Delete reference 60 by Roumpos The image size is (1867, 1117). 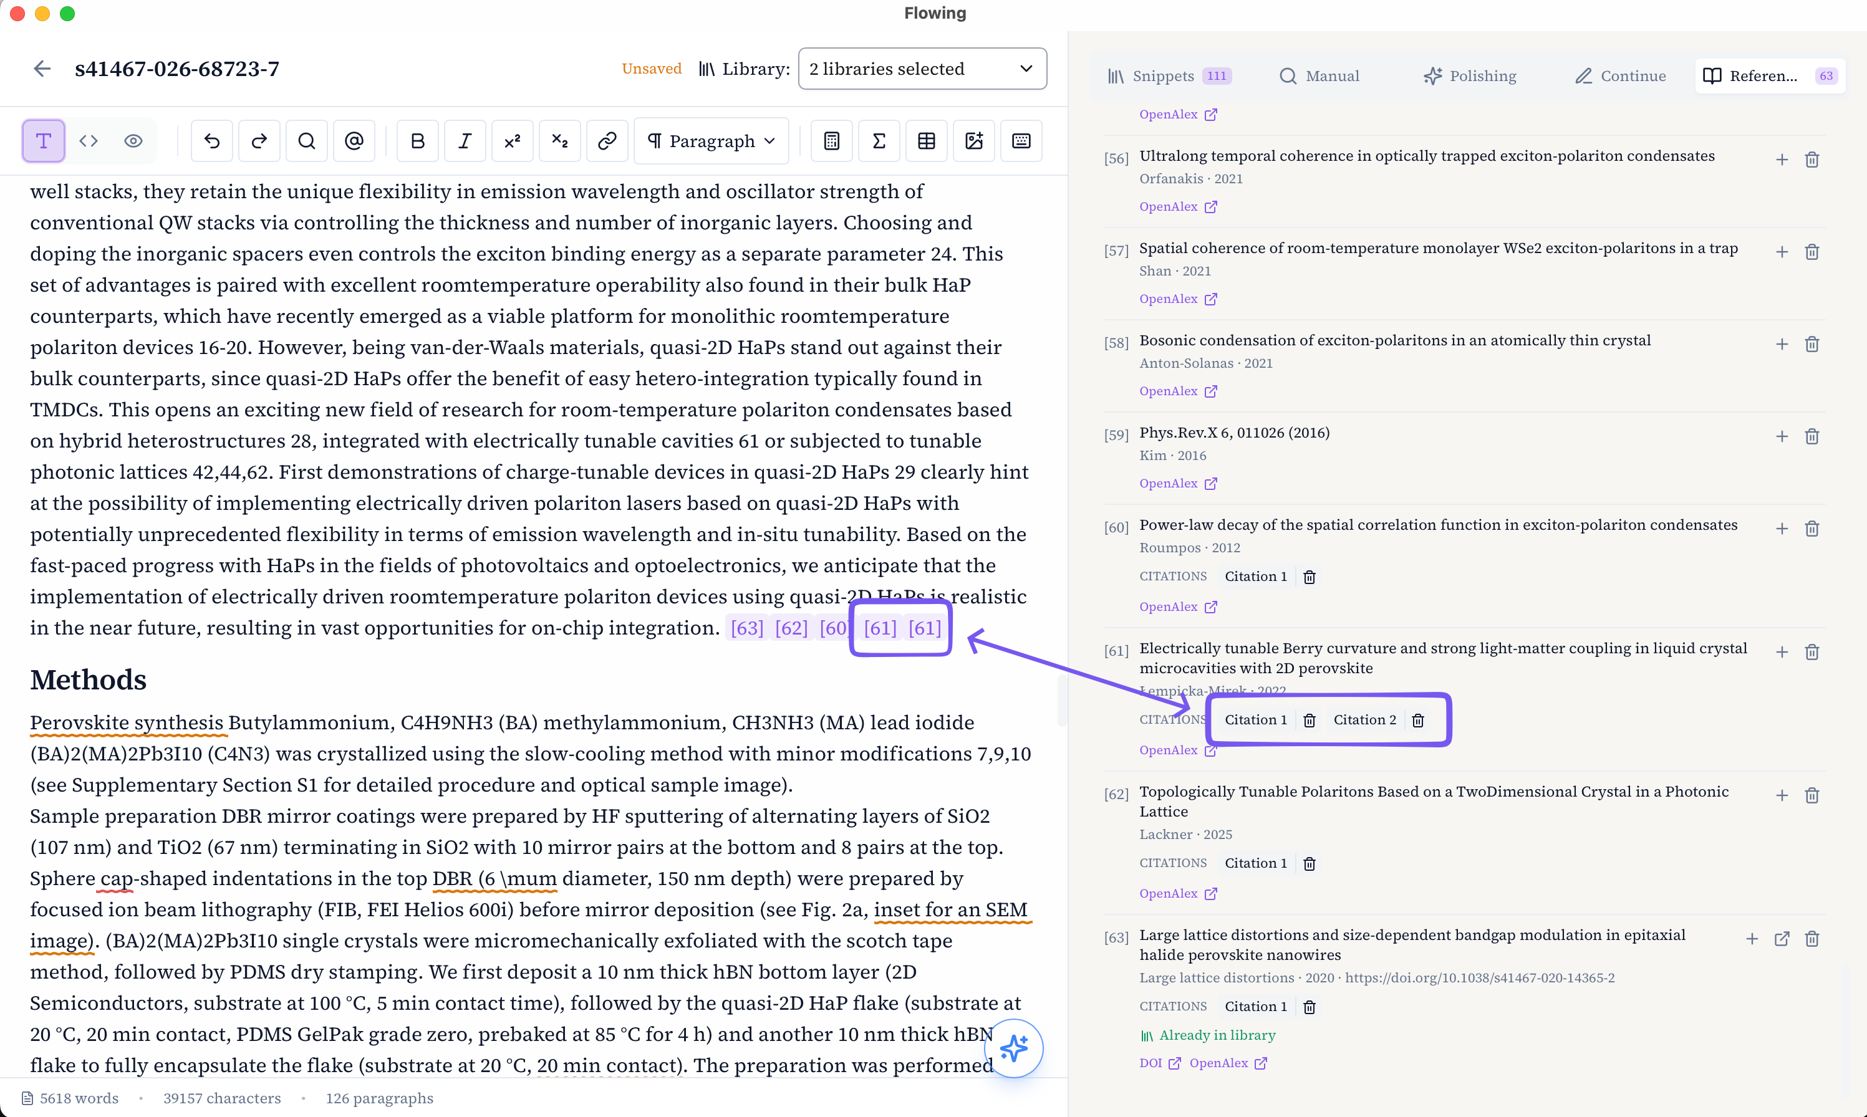point(1812,529)
